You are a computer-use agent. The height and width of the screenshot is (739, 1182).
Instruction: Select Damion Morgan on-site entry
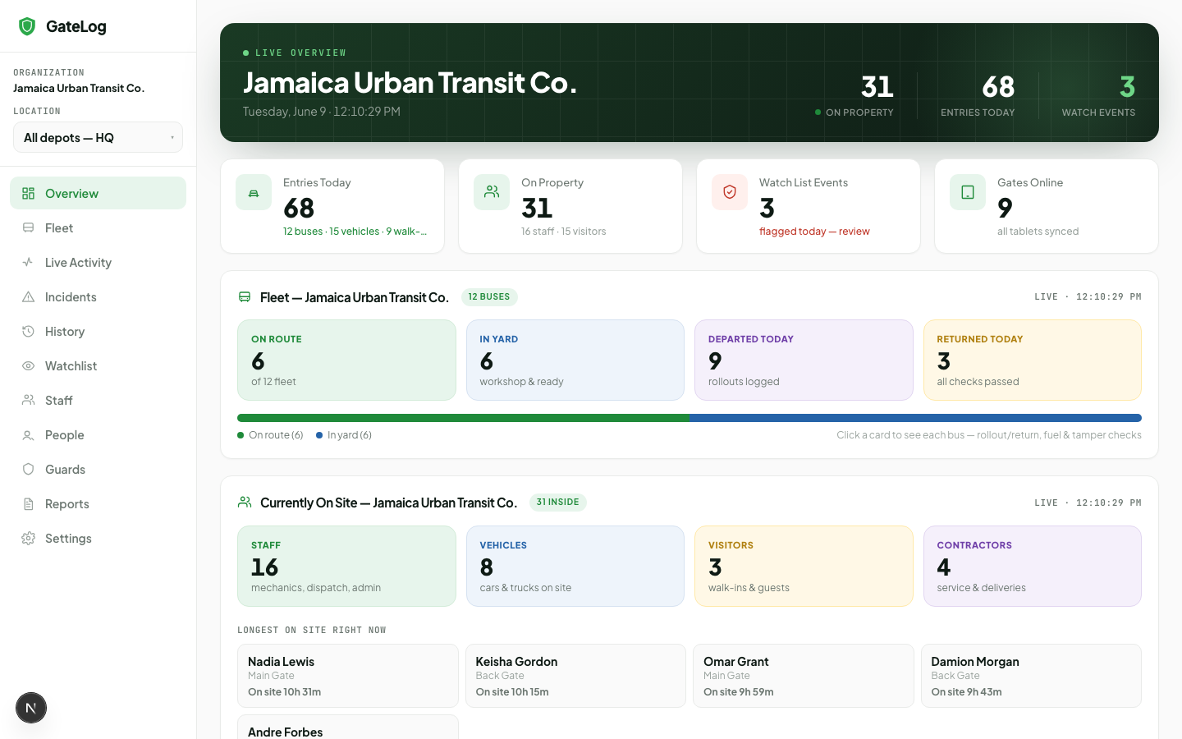[x=1031, y=676]
